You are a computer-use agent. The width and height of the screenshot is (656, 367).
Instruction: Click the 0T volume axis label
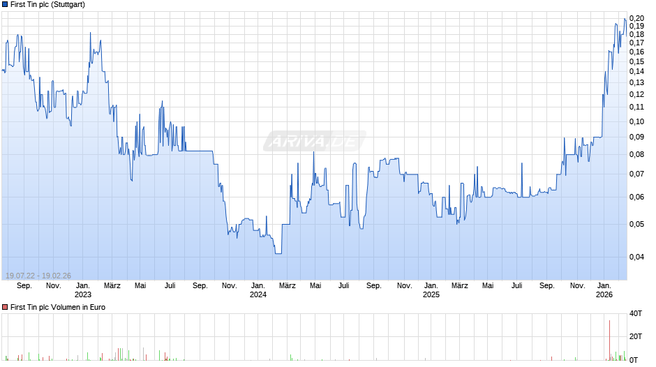pos(634,360)
